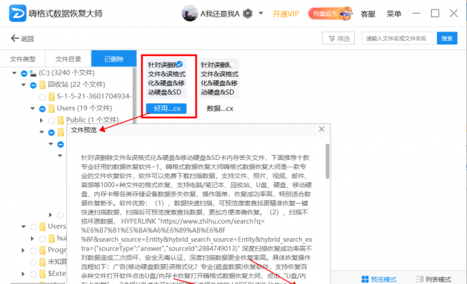The height and width of the screenshot is (284, 467).
Task: Focus the file name search field
Action: pos(399,38)
